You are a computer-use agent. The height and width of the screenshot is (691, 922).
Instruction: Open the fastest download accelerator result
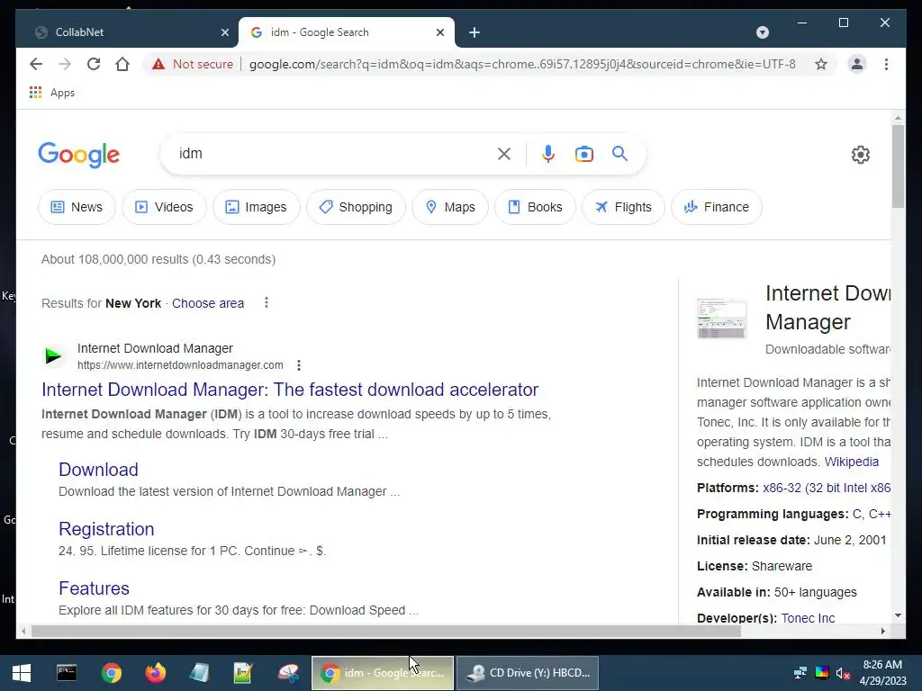290,390
